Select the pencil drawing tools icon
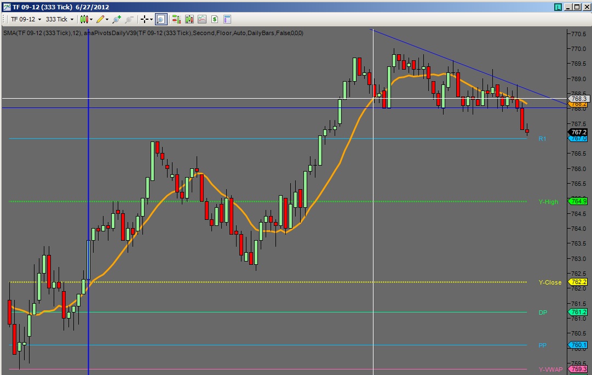592x375 pixels. [100, 19]
